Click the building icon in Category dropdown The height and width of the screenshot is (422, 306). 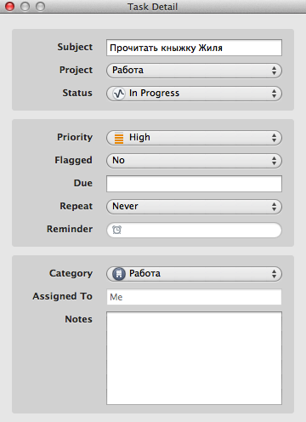click(x=119, y=274)
